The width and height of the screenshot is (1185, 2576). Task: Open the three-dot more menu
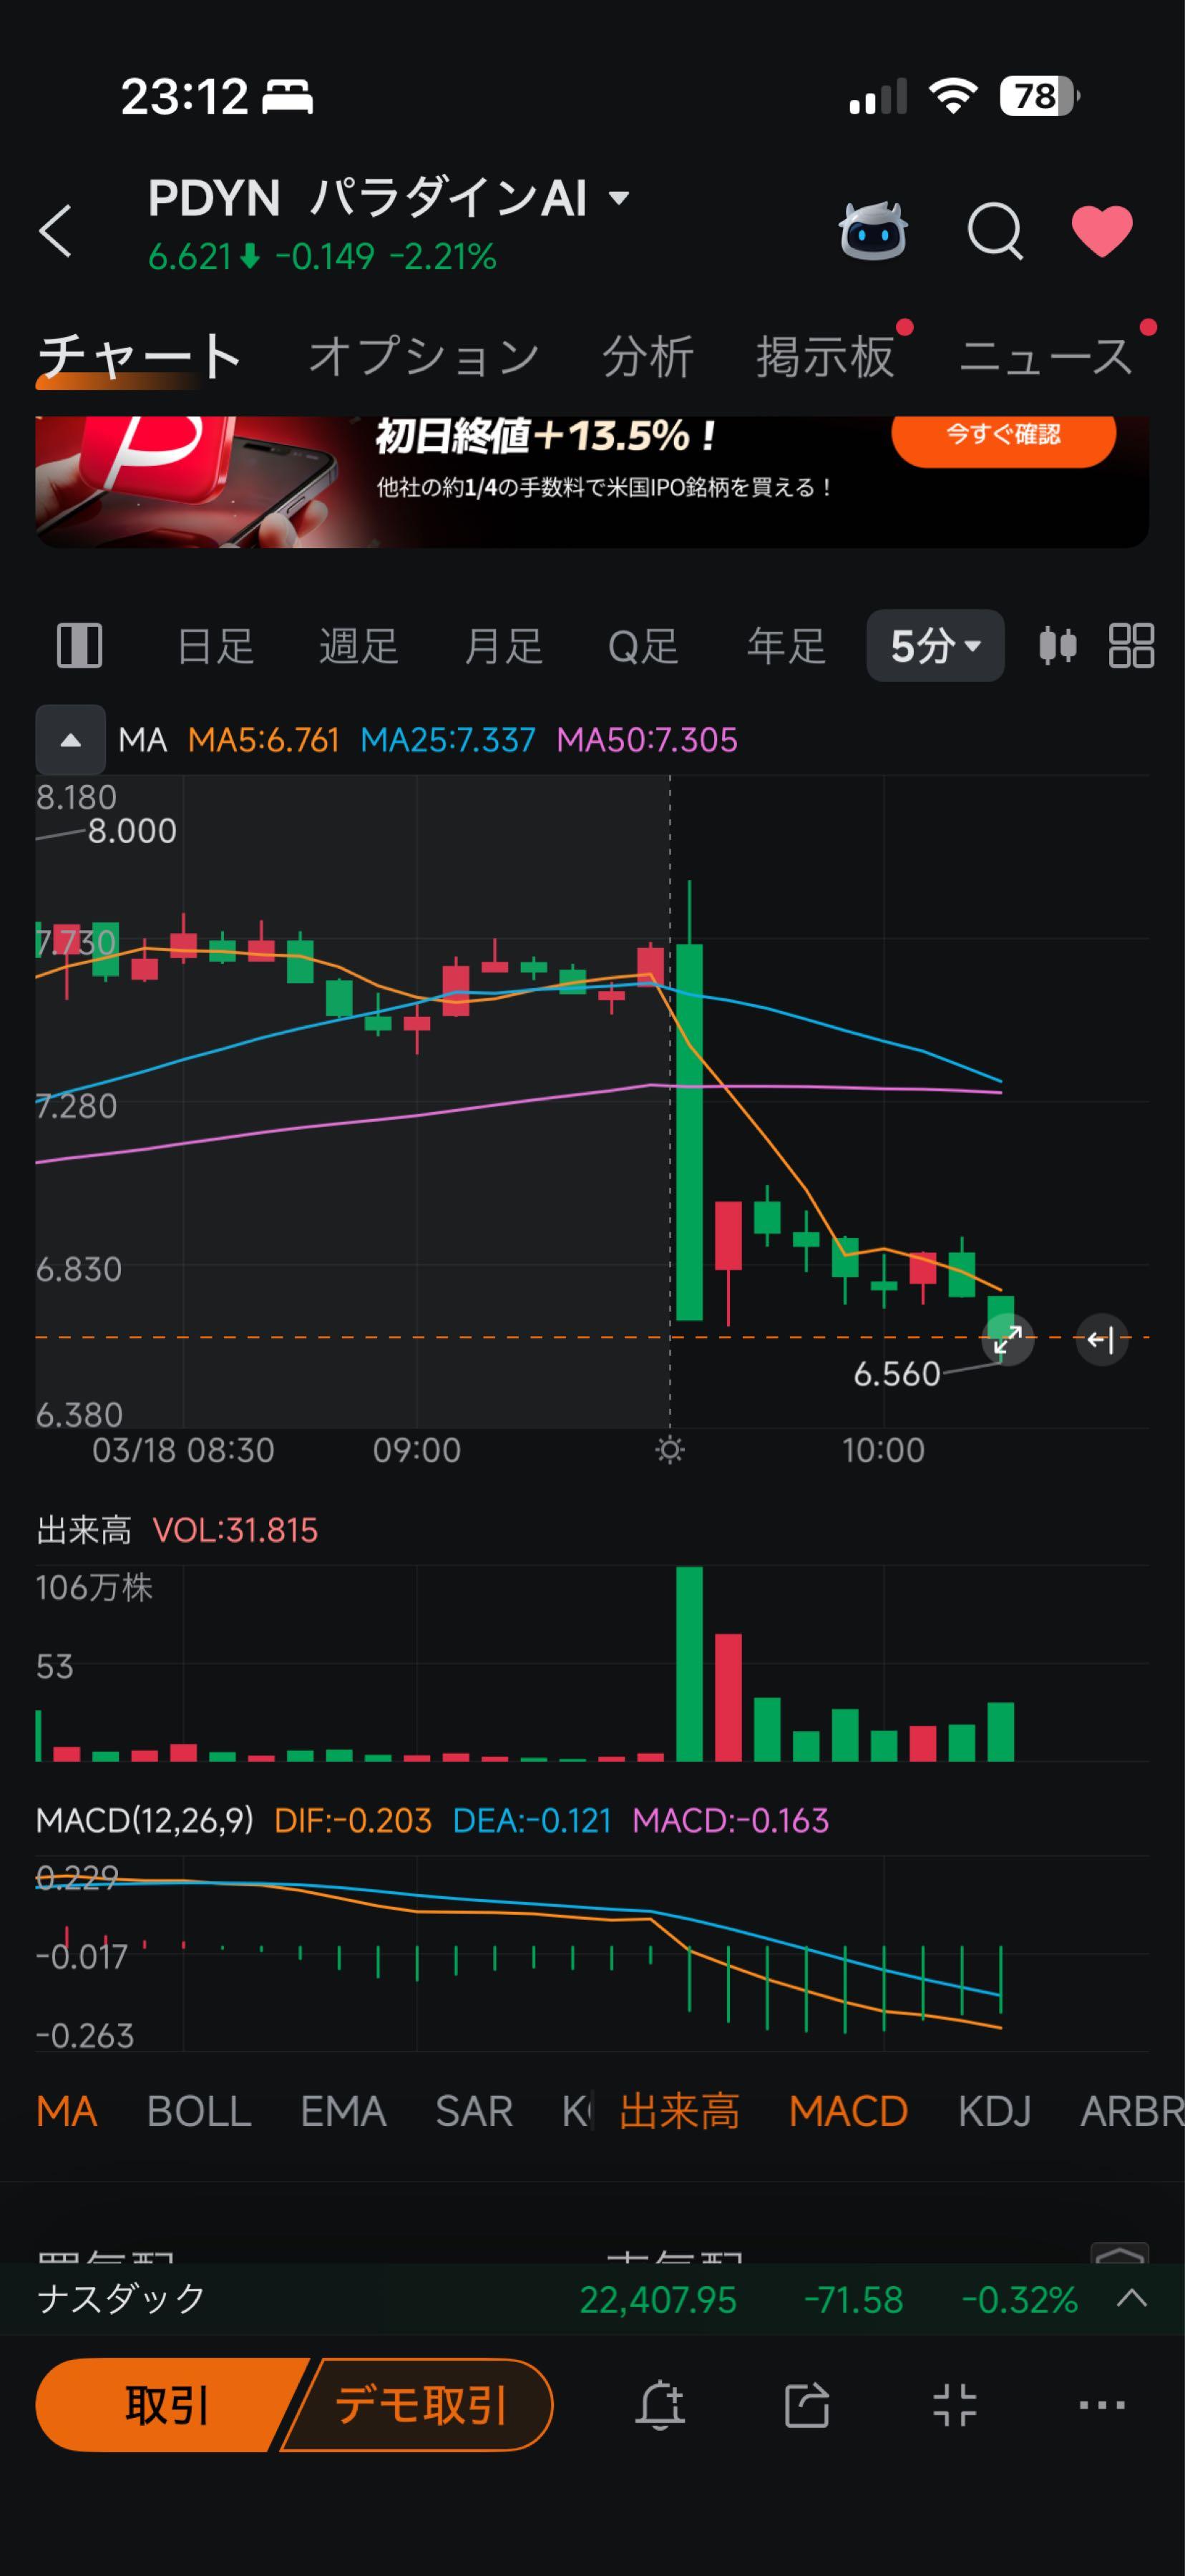click(1101, 2404)
